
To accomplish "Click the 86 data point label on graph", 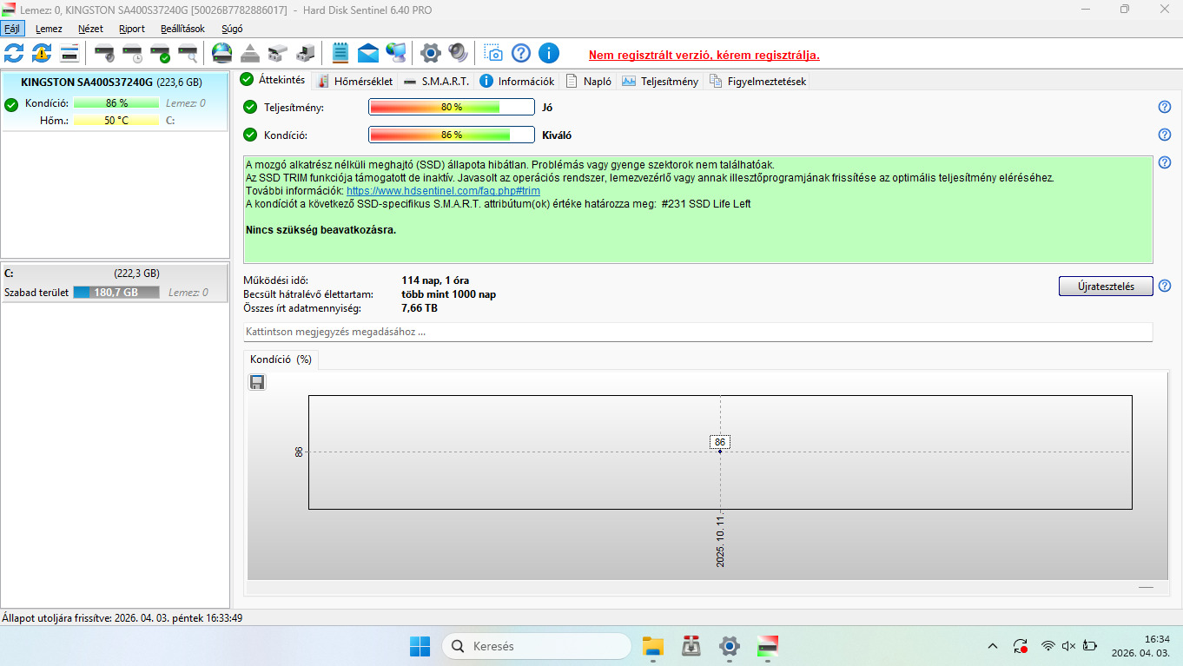I will (x=720, y=442).
